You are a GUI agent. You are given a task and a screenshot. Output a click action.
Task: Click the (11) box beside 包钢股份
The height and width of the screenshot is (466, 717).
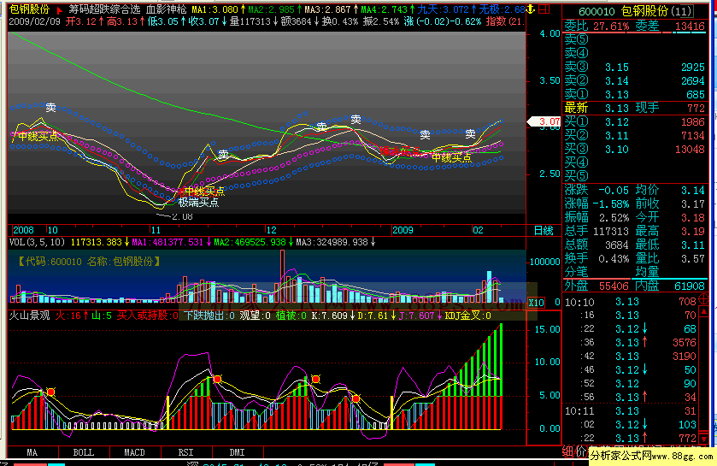click(683, 11)
